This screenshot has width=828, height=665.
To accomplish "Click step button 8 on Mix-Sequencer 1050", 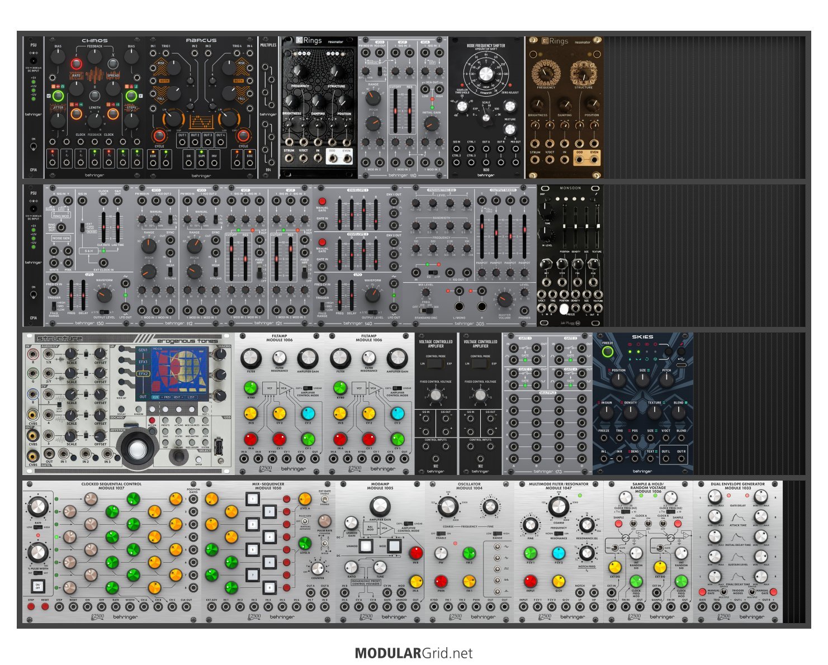I will [269, 588].
